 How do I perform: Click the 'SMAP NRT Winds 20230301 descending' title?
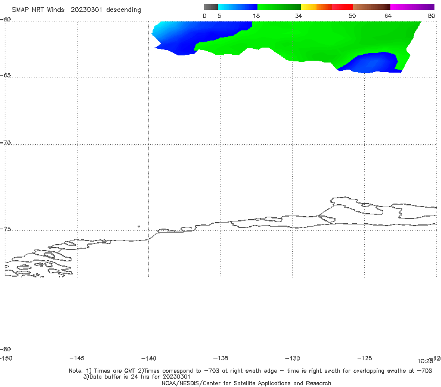pyautogui.click(x=76, y=10)
